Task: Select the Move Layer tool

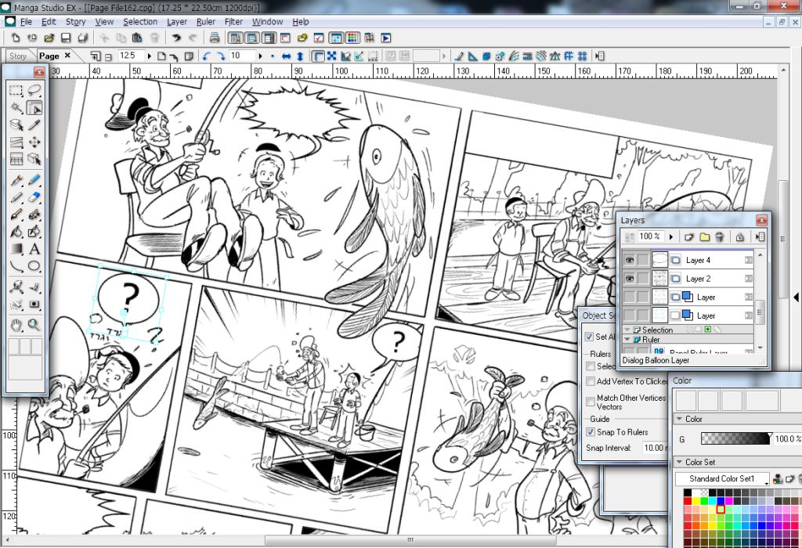Action: pos(34,142)
